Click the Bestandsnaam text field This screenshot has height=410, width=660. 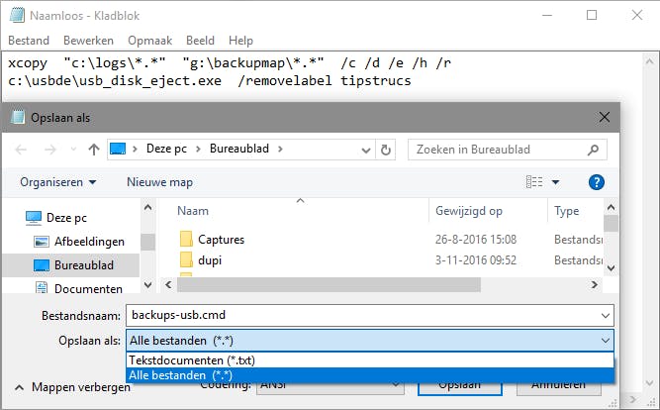click(356, 315)
